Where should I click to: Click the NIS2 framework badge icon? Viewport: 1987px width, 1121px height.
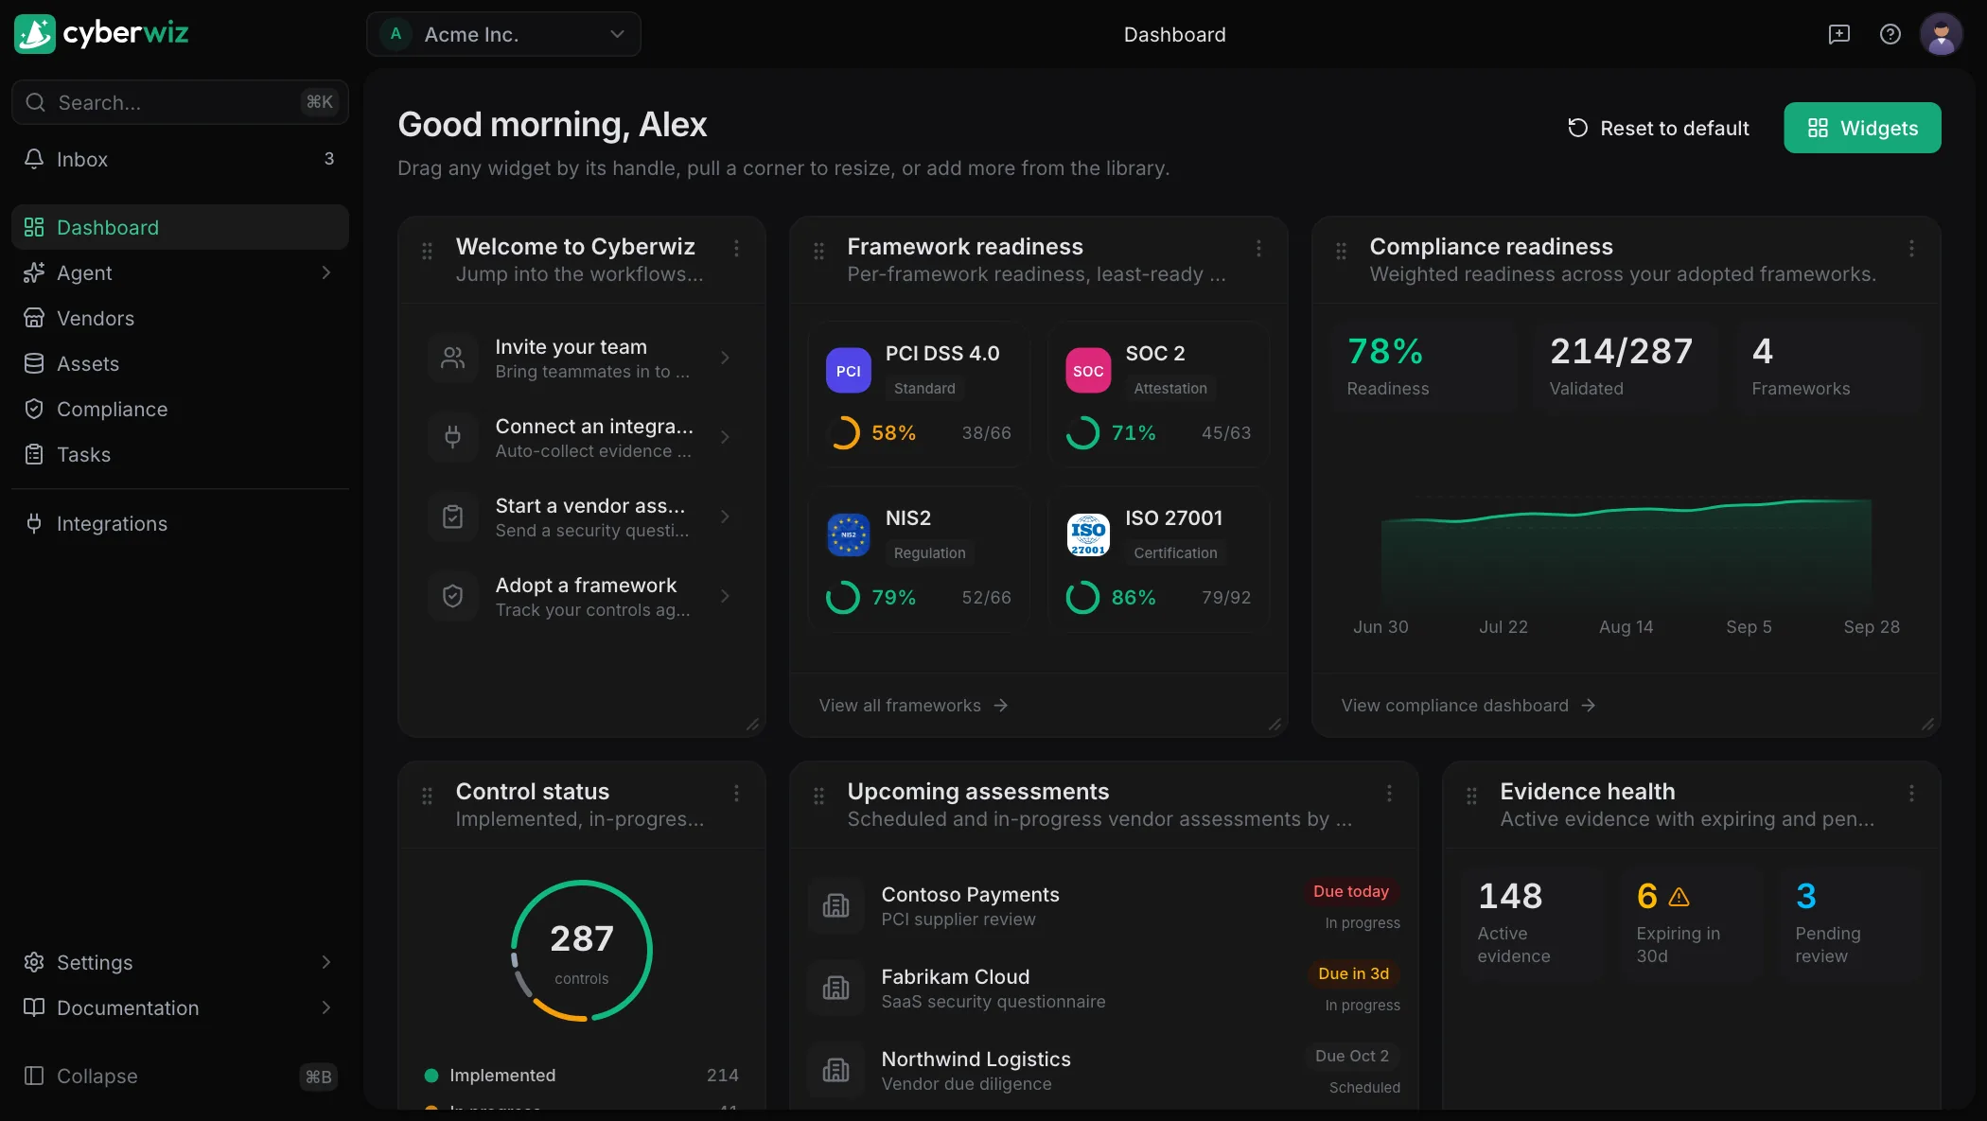click(848, 535)
